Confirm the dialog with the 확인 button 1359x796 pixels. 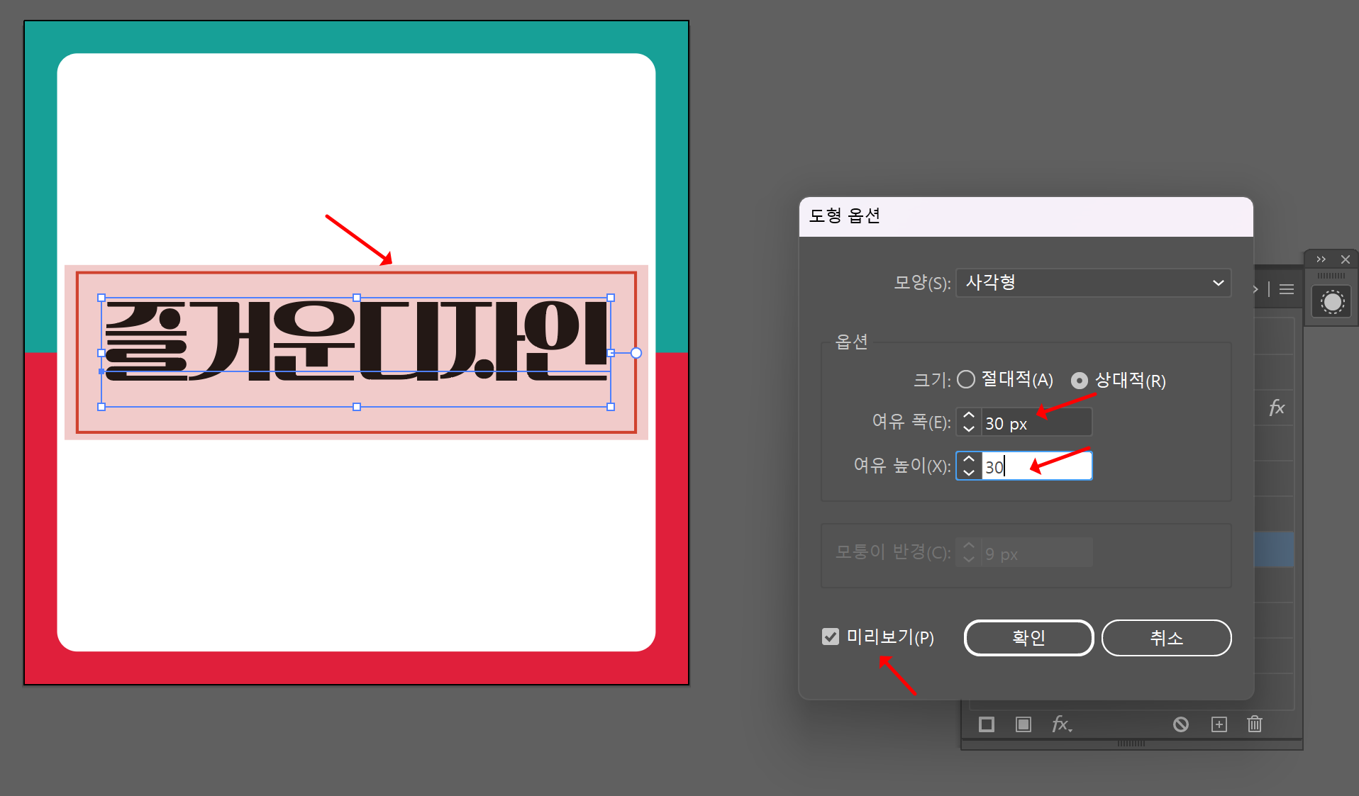click(x=1028, y=637)
